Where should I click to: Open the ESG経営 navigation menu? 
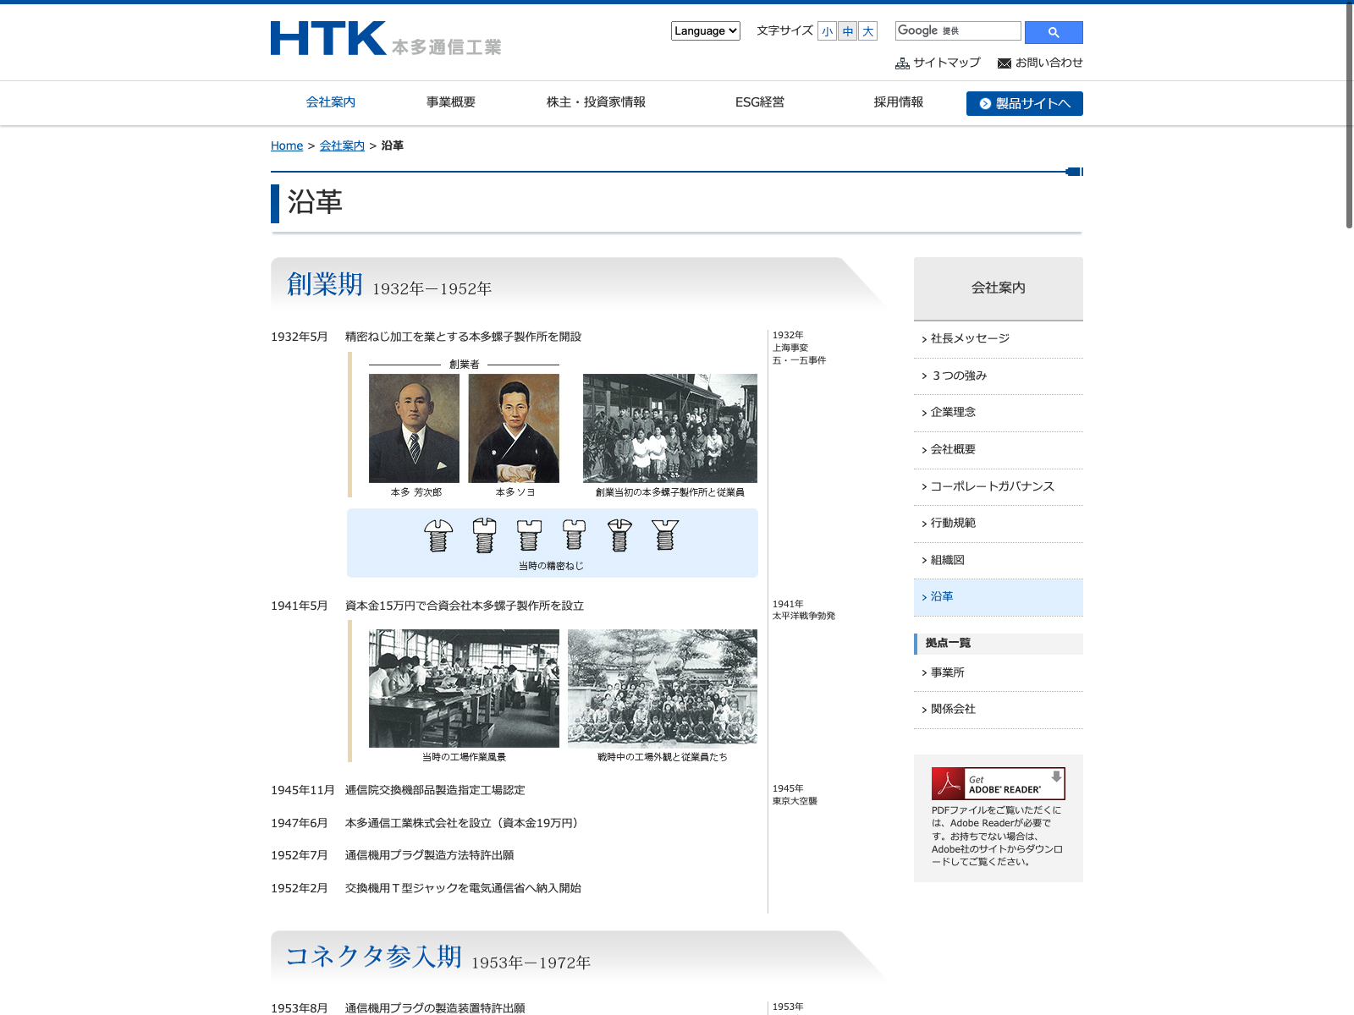pos(760,102)
